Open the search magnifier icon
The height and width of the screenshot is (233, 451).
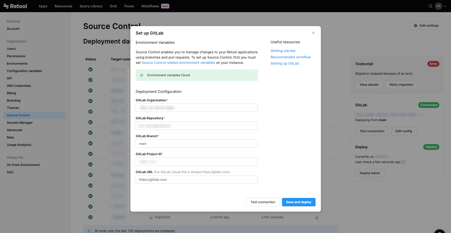[x=431, y=6]
